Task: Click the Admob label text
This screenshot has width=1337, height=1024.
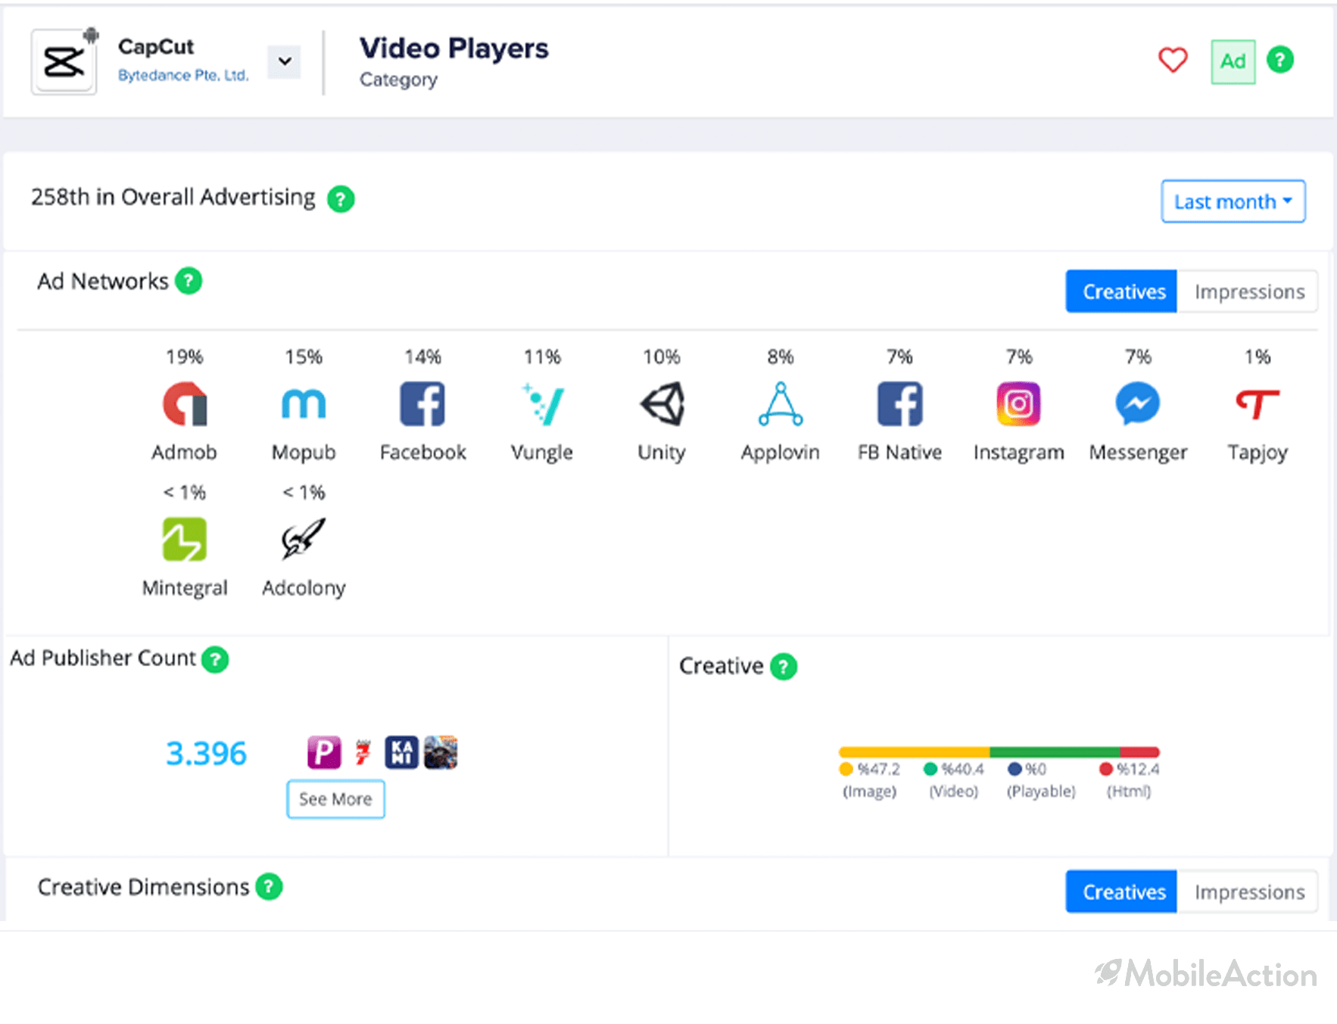Action: (185, 452)
